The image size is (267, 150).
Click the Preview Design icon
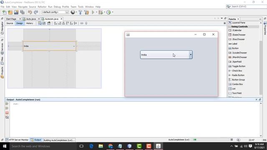point(49,23)
